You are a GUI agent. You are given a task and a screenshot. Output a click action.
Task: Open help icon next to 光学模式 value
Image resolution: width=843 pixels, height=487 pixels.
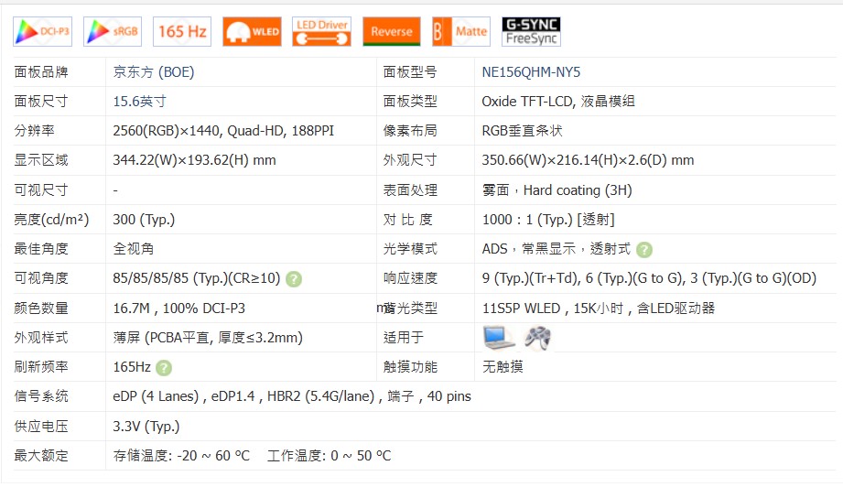pos(644,249)
